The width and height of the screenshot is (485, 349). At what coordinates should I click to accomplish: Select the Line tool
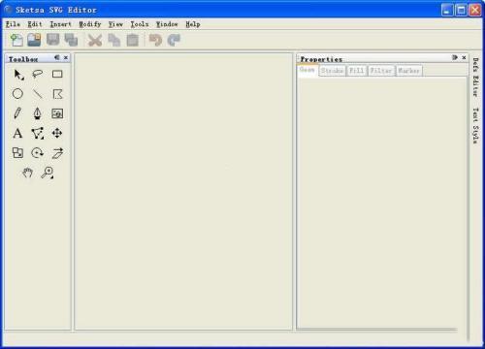pyautogui.click(x=38, y=94)
